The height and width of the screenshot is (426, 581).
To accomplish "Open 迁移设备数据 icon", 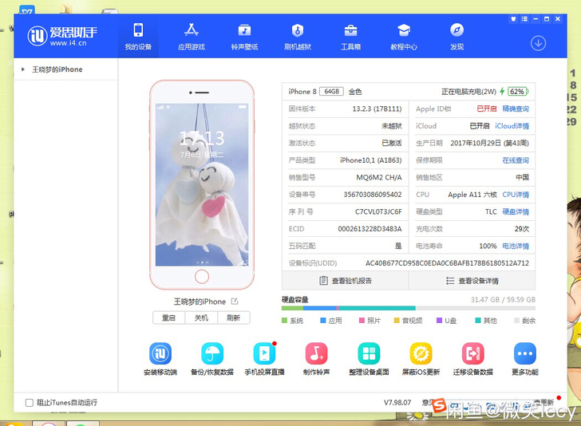I will point(473,353).
